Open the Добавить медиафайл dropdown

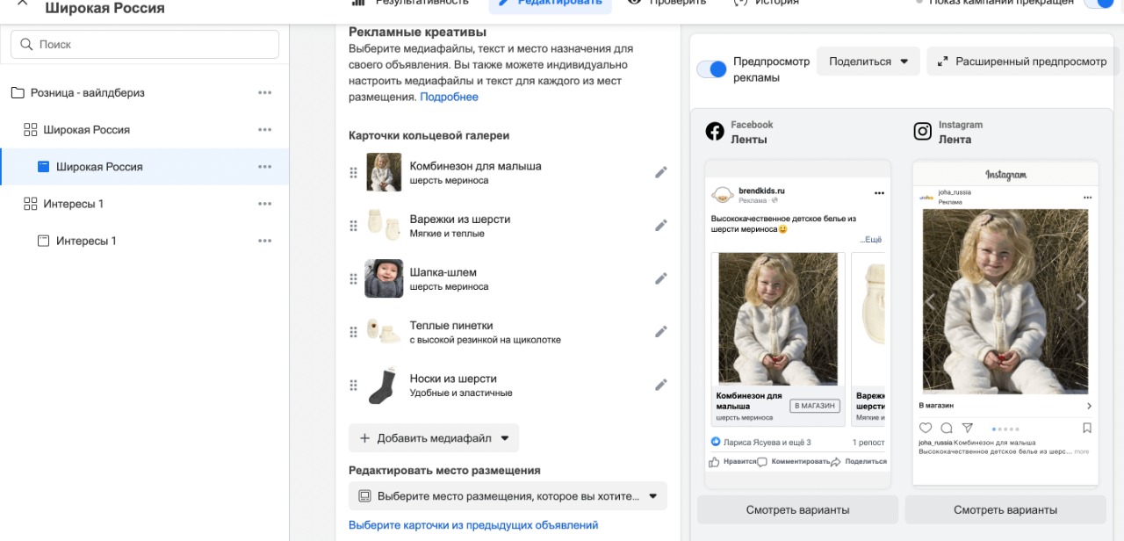click(434, 438)
